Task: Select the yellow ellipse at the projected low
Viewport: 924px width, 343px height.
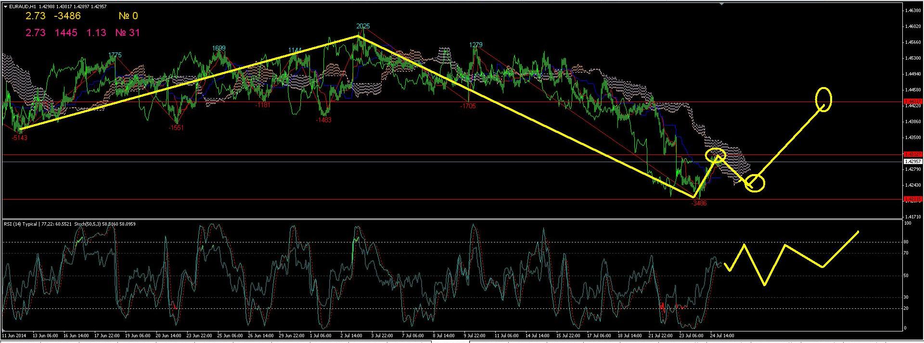Action: pyautogui.click(x=755, y=183)
